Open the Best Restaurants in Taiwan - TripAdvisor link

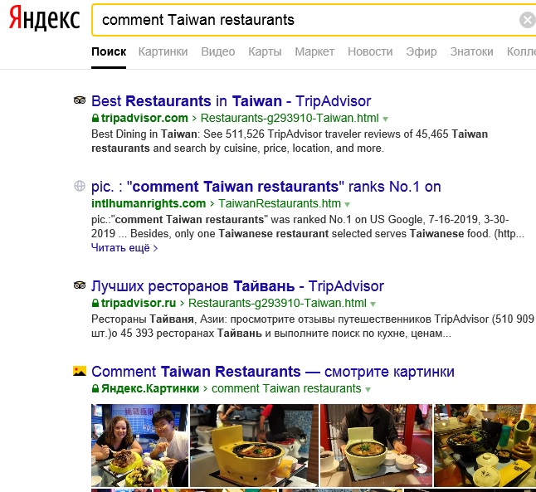click(x=231, y=101)
